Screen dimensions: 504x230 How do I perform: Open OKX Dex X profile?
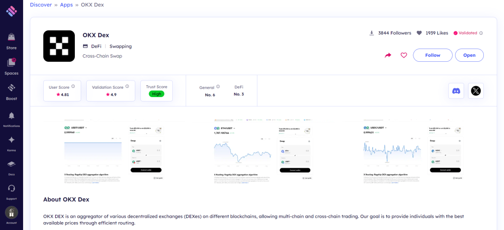[475, 91]
